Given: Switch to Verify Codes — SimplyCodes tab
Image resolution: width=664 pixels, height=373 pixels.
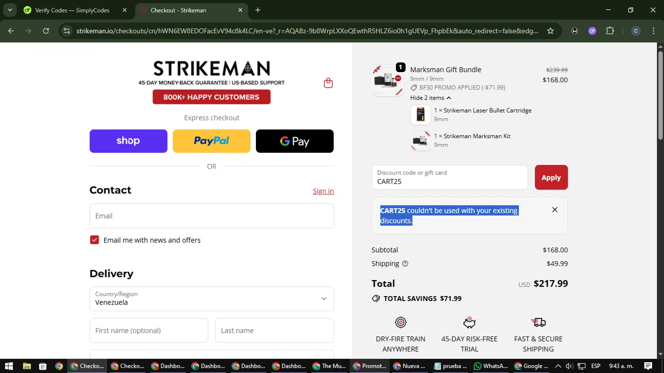Looking at the screenshot, I should [72, 10].
